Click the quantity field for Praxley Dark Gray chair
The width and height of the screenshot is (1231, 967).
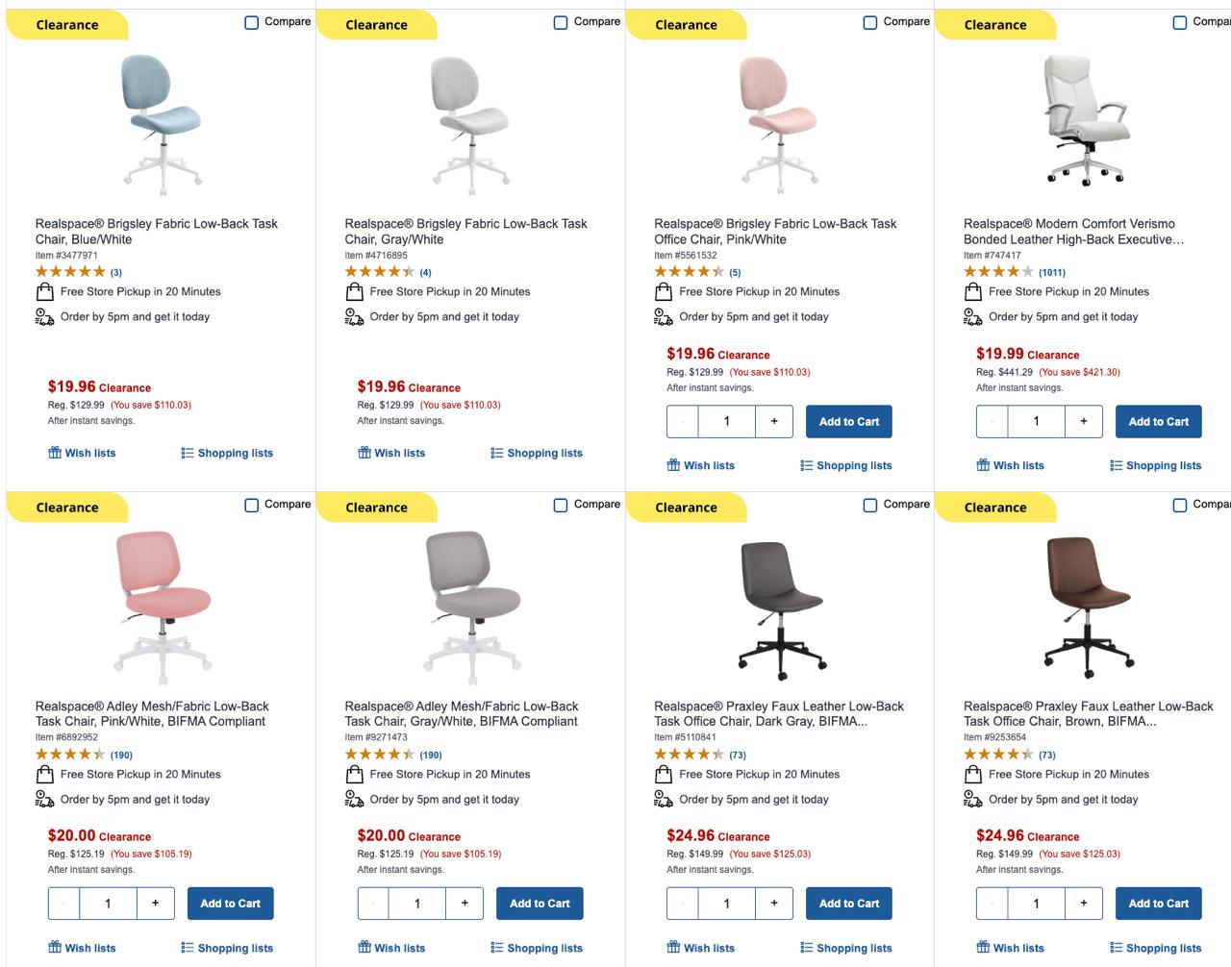point(726,904)
